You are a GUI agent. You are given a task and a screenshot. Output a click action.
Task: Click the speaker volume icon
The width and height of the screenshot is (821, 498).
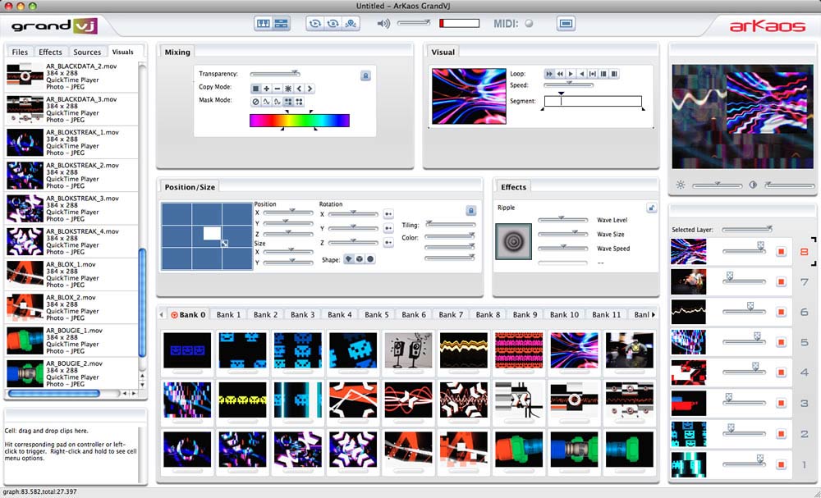[383, 24]
